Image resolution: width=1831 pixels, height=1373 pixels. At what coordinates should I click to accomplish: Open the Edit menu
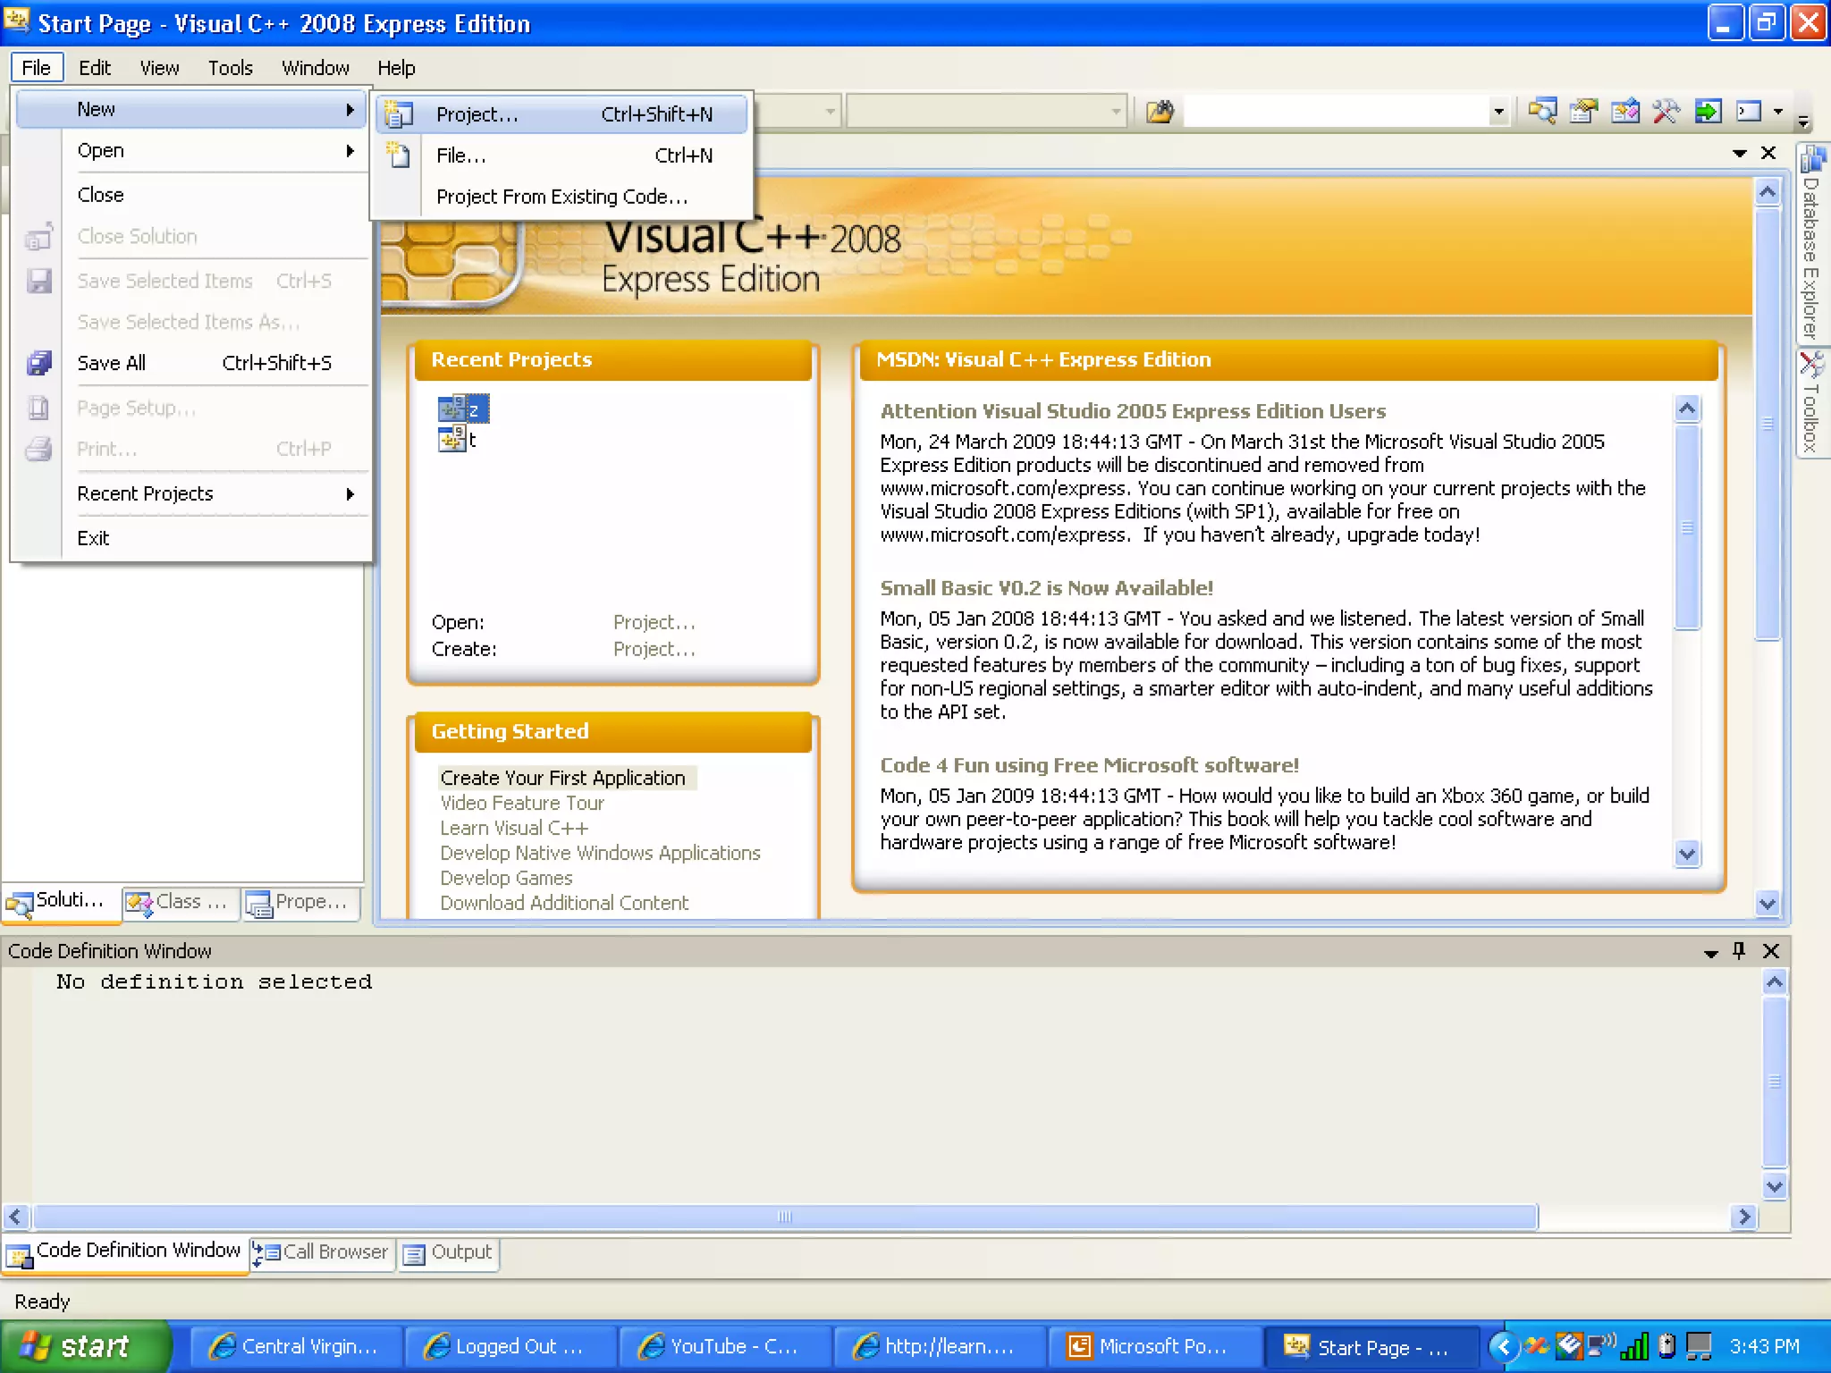(94, 68)
